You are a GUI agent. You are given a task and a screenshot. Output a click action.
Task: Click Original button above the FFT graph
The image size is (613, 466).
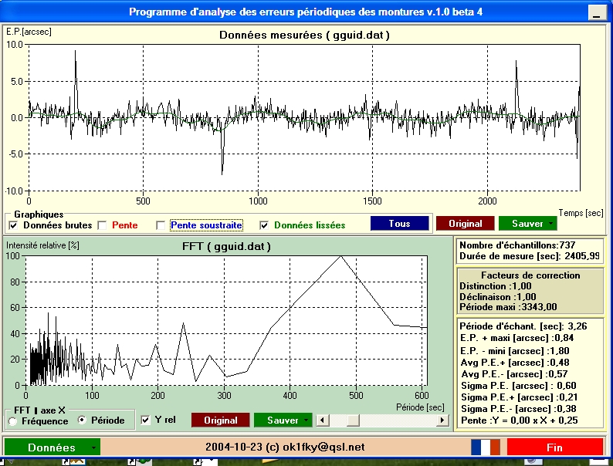coord(466,224)
